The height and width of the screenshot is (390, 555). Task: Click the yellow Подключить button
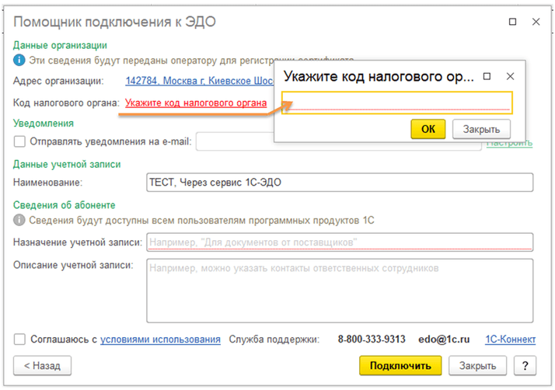(400, 365)
